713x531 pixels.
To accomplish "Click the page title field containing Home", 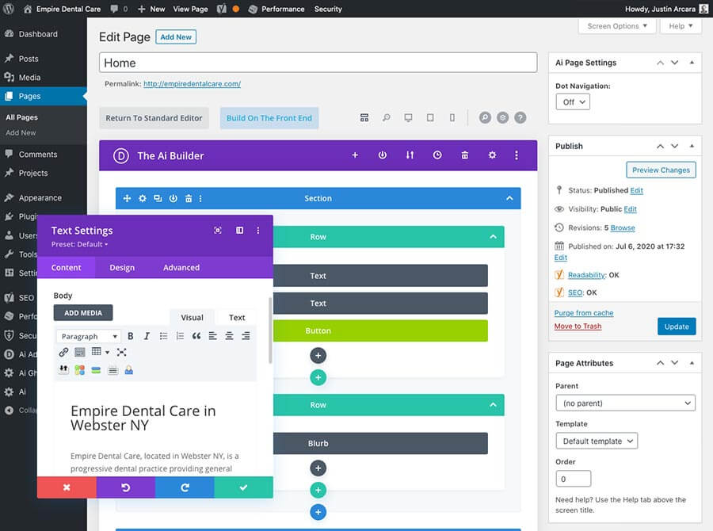I will [318, 63].
